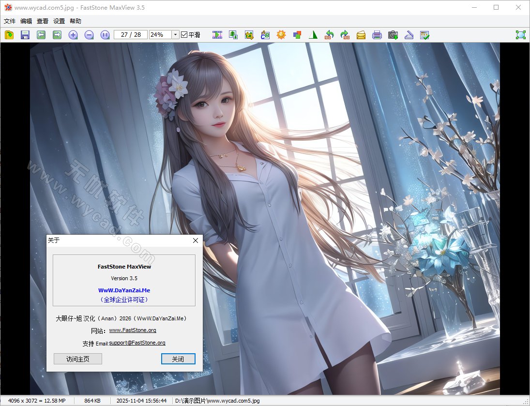Open the 查看 menu
The width and height of the screenshot is (530, 406).
coord(42,21)
